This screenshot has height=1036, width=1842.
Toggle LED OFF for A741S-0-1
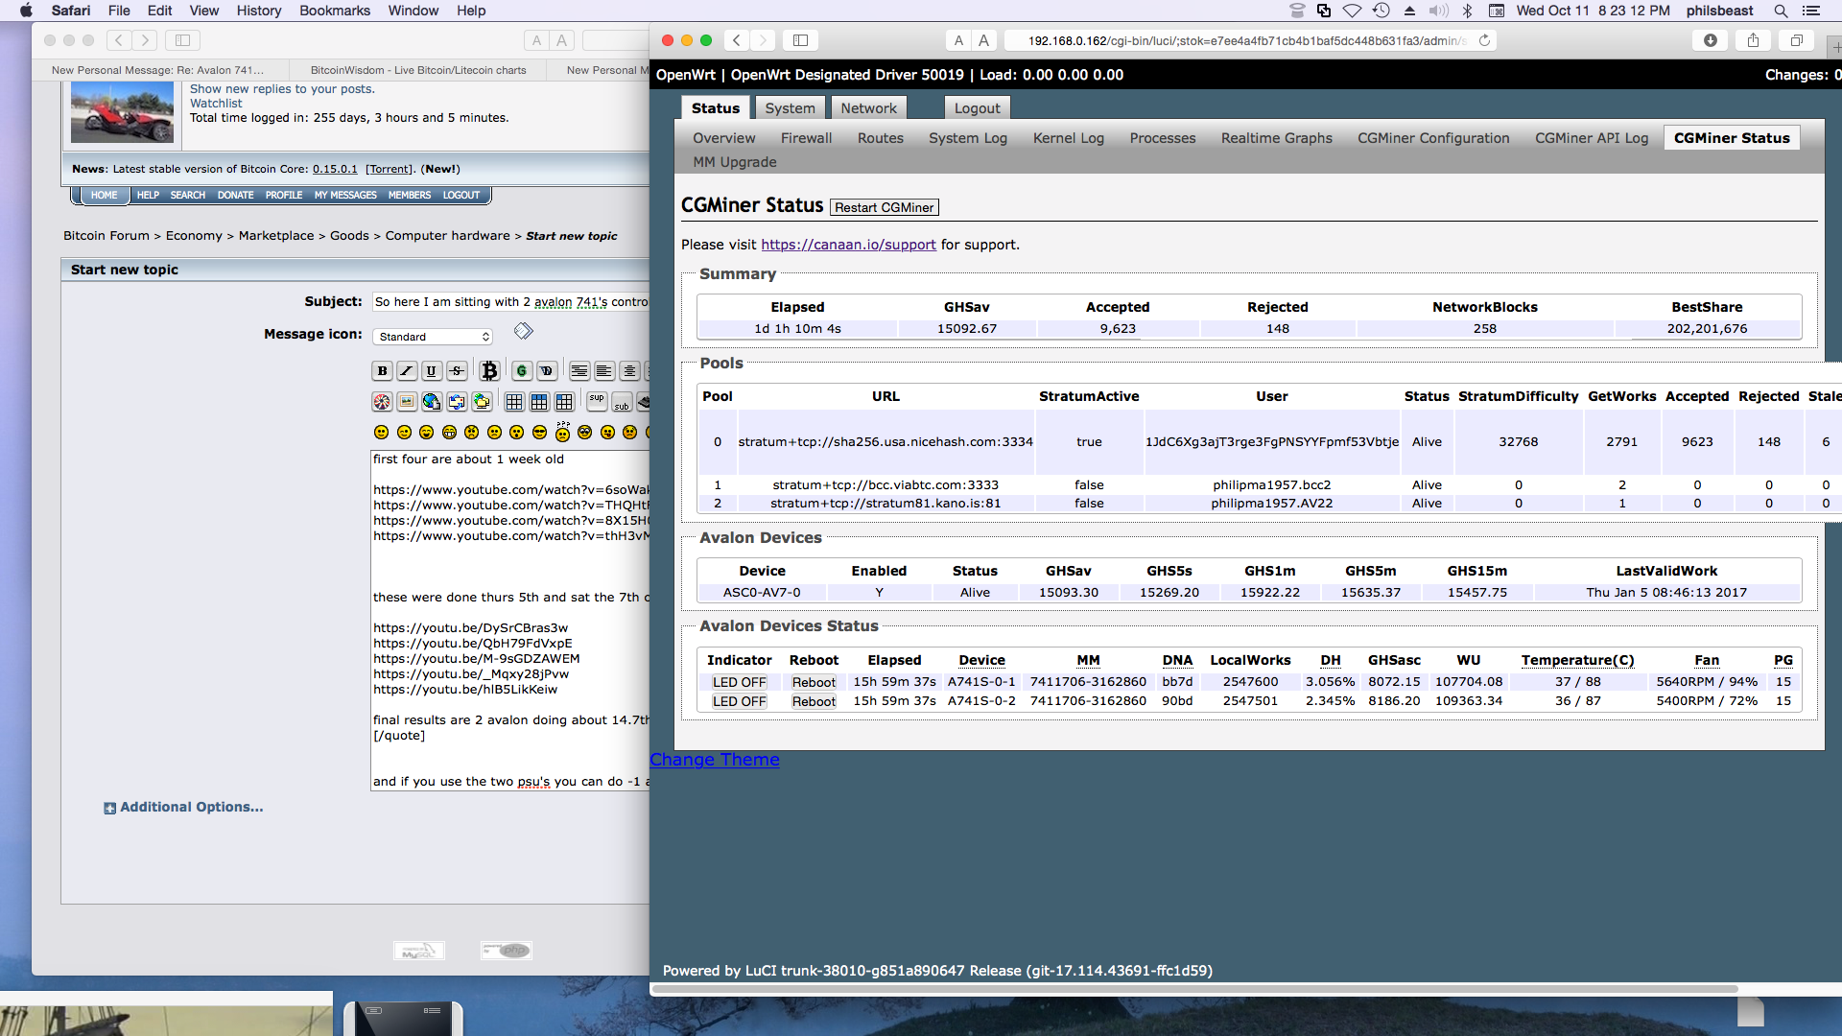739,682
